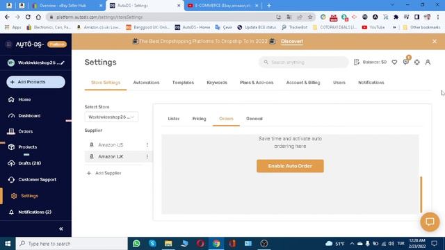
Task: Open the wishlist heart icon
Action: [x=394, y=62]
